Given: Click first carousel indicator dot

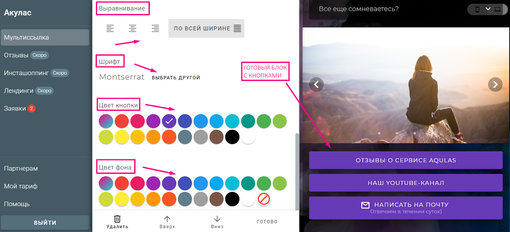Looking at the screenshot, I should (x=379, y=133).
